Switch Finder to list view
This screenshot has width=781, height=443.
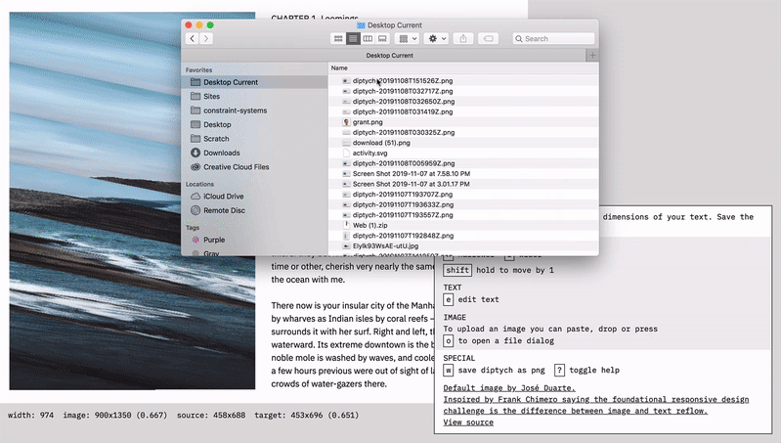[353, 38]
